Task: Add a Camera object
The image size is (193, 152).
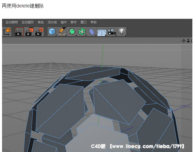Action: [x=112, y=31]
